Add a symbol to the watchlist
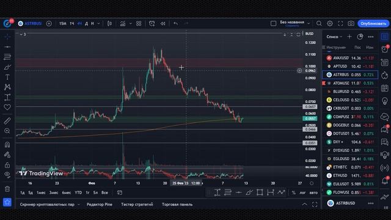 pyautogui.click(x=349, y=37)
